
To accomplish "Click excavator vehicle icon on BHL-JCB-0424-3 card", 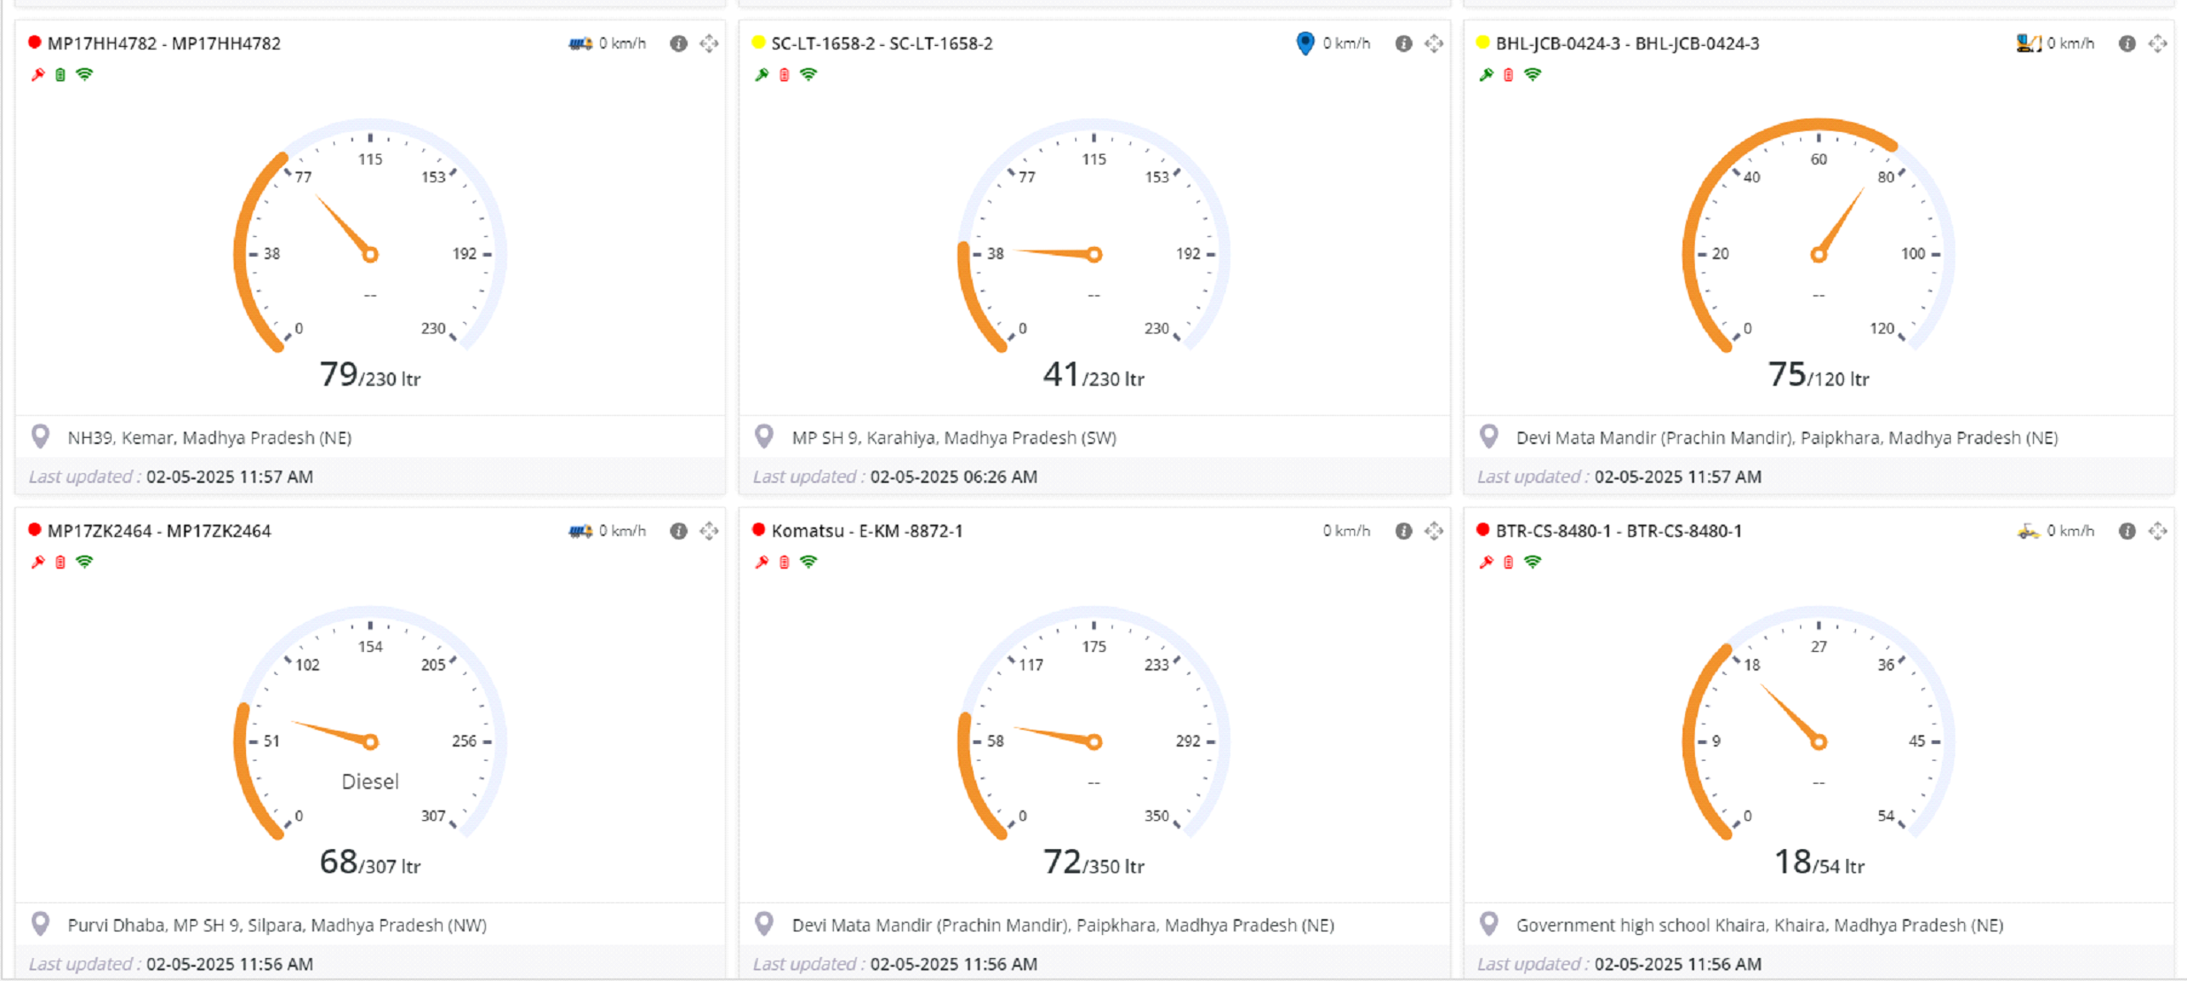I will point(2028,43).
